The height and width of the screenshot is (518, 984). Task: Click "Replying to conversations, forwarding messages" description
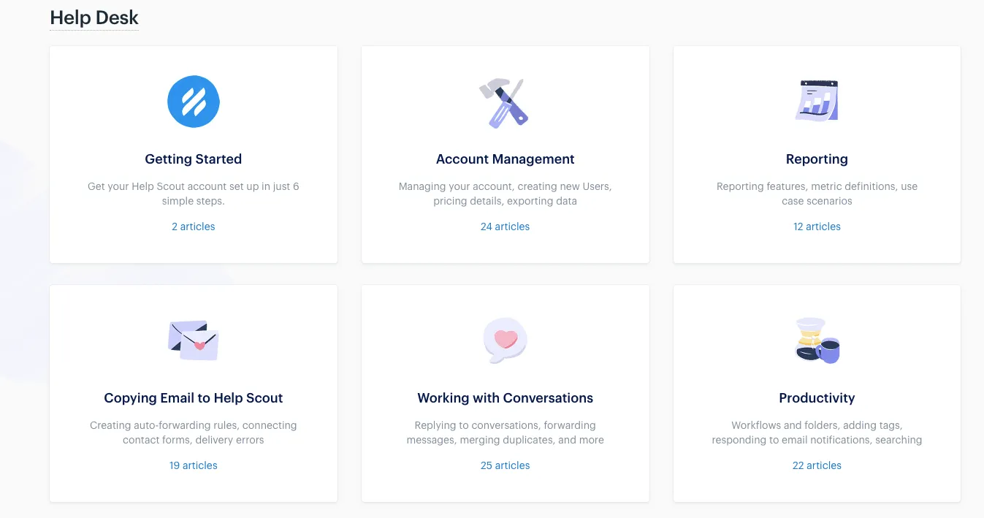pyautogui.click(x=506, y=433)
